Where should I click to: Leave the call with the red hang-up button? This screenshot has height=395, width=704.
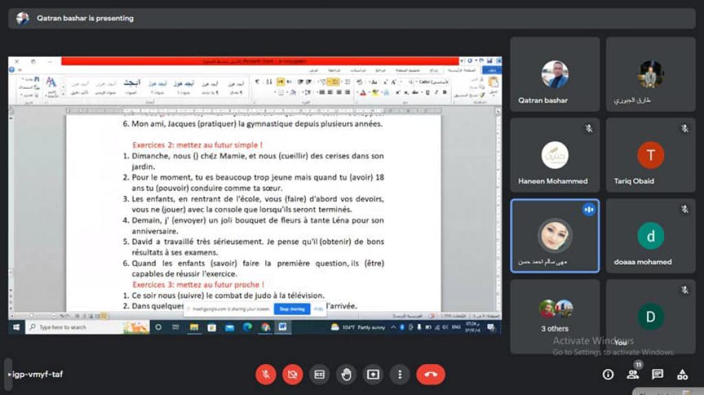pyautogui.click(x=430, y=374)
